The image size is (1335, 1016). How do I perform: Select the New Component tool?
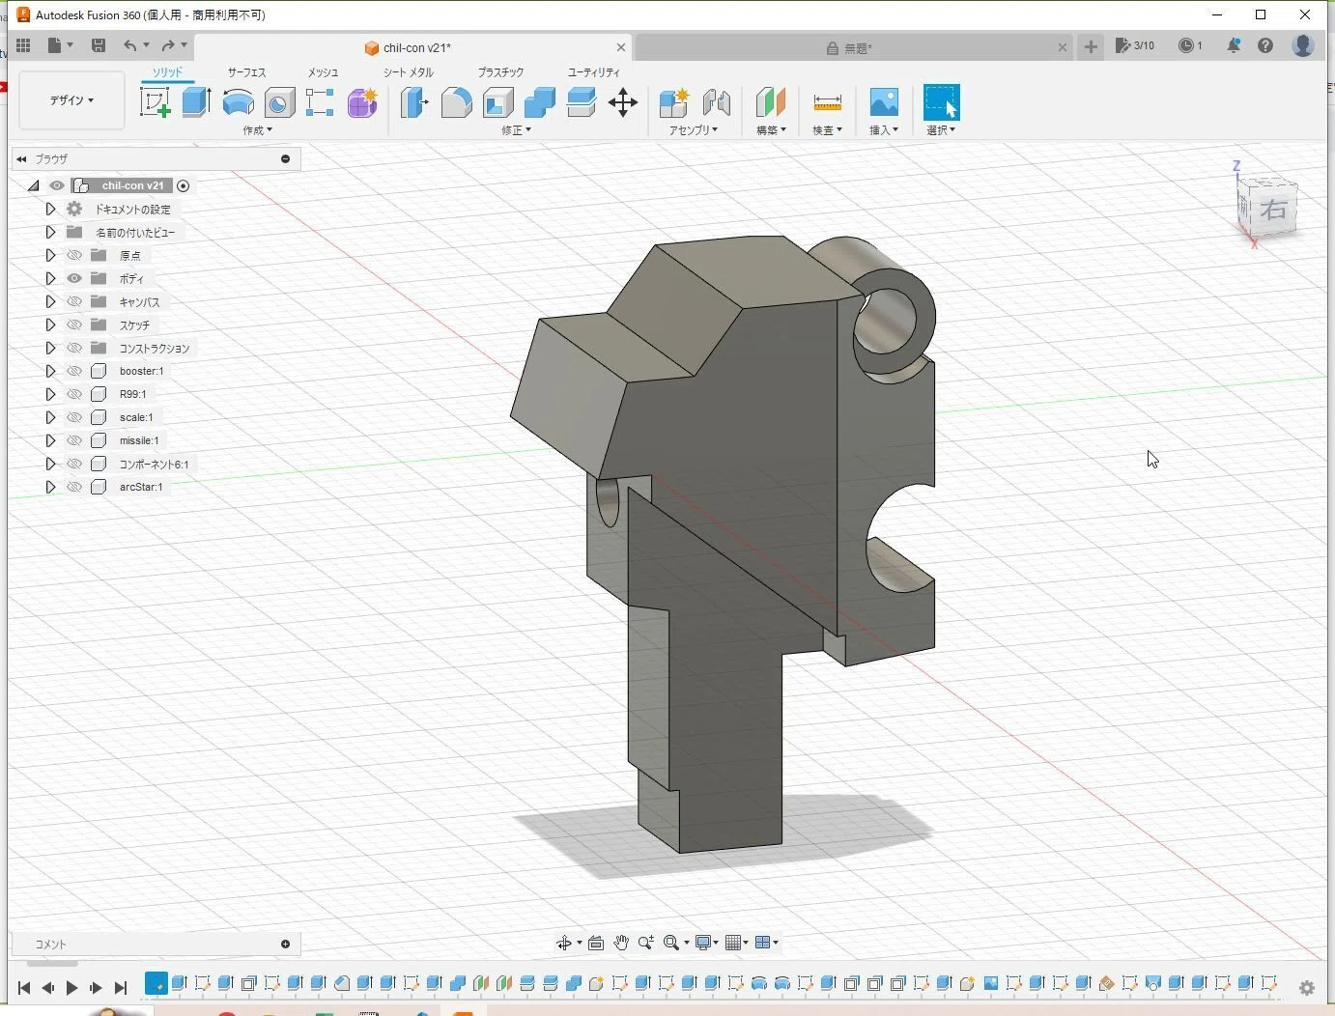(673, 102)
